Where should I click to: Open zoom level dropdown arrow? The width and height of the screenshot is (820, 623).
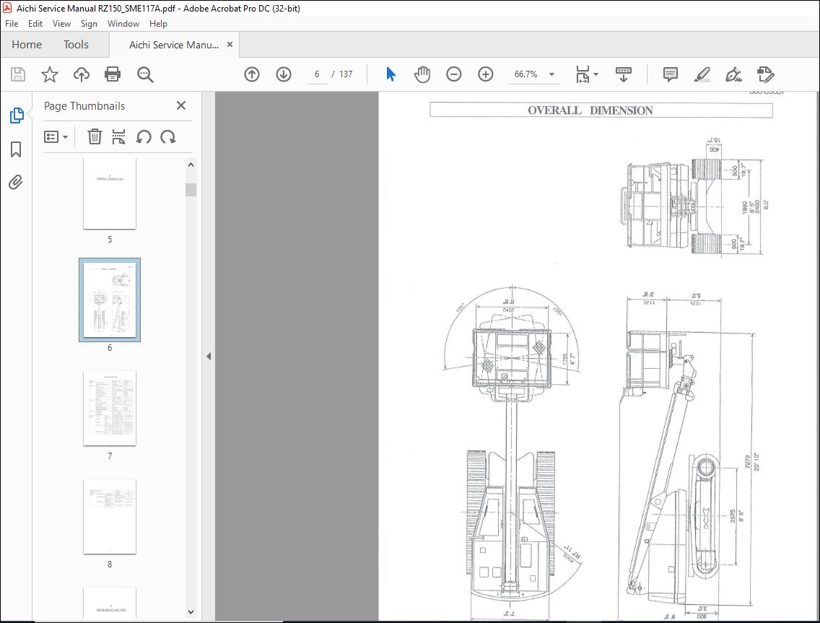click(x=551, y=74)
